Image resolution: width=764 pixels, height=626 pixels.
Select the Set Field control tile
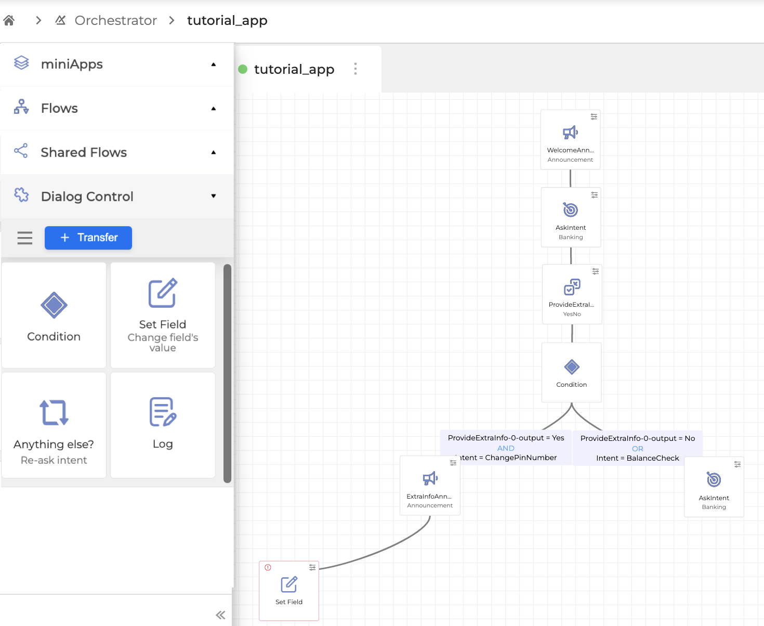coord(163,315)
